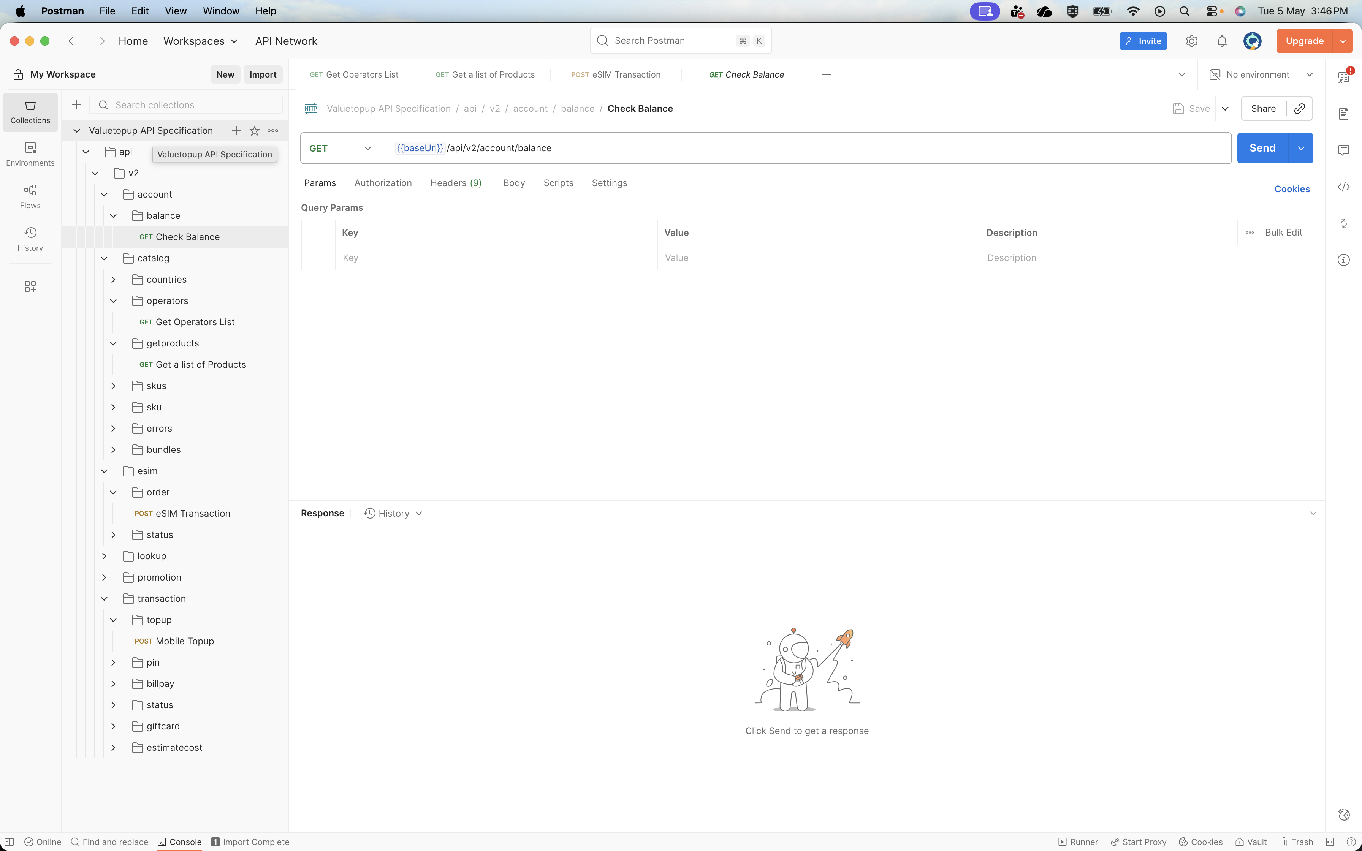Image resolution: width=1362 pixels, height=851 pixels.
Task: Open the Comments right sidebar icon
Action: tap(1343, 150)
